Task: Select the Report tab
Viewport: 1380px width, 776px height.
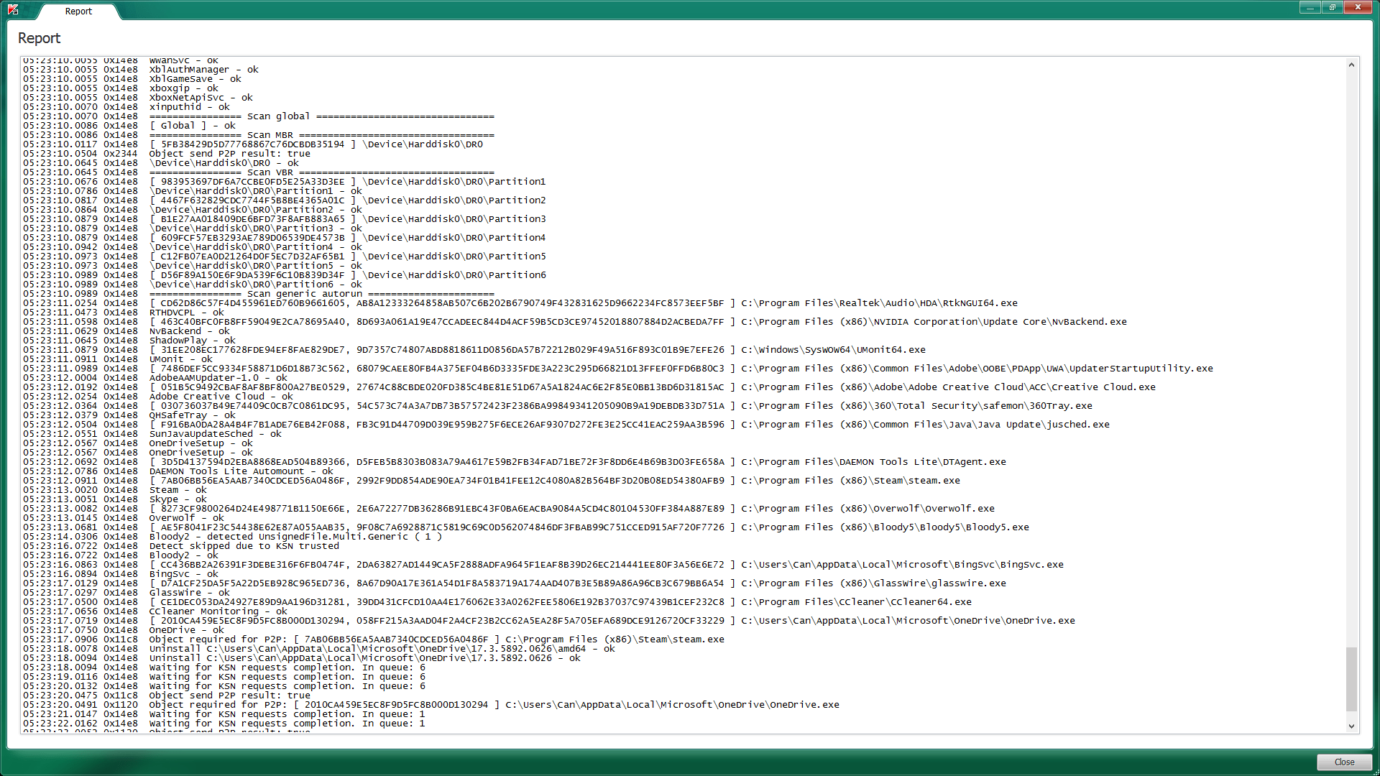Action: point(78,11)
